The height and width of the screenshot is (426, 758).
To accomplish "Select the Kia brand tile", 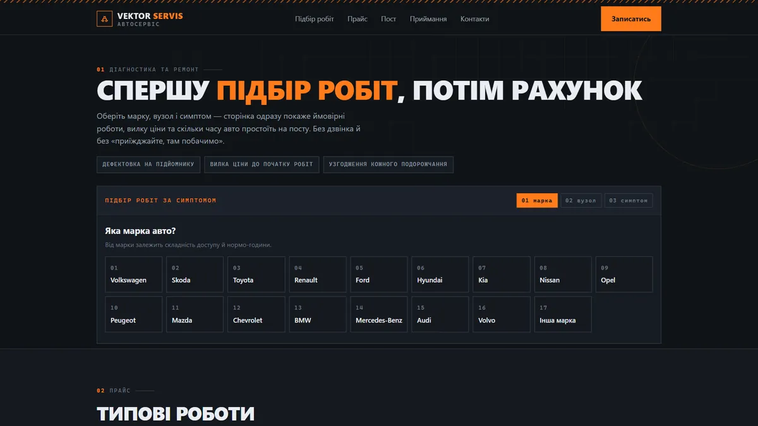I will pos(502,274).
